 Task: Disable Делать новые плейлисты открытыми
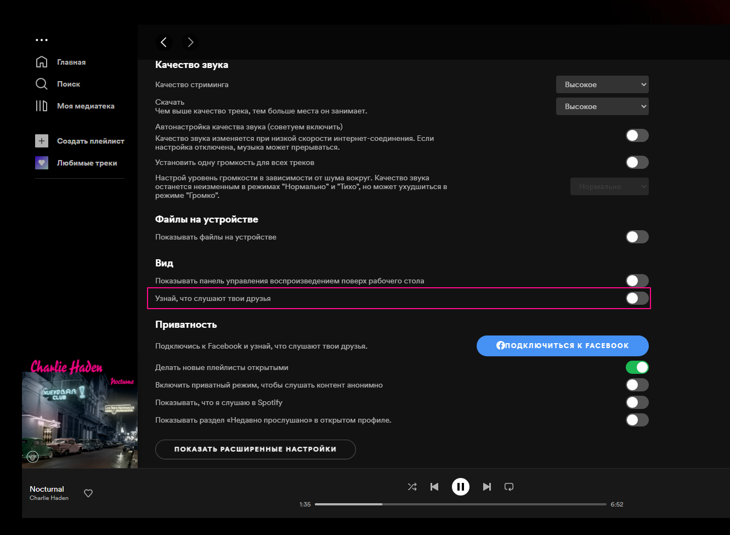pos(637,367)
